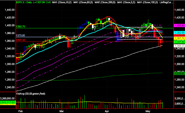Click the green 1,357.99 last price tag
This screenshot has height=113, width=185.
(180, 42)
